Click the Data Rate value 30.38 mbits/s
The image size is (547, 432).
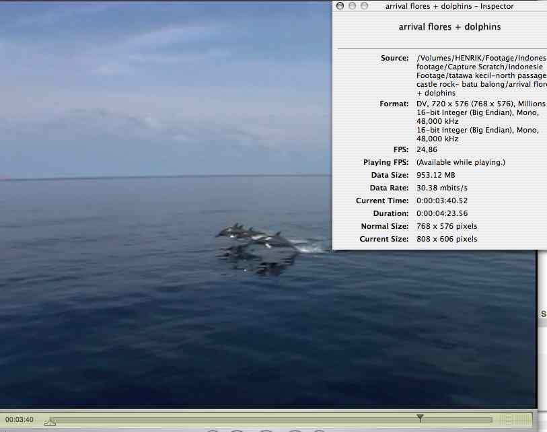pos(442,188)
